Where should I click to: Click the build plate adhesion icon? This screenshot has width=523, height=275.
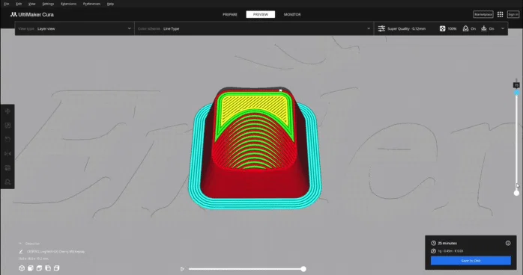click(484, 28)
